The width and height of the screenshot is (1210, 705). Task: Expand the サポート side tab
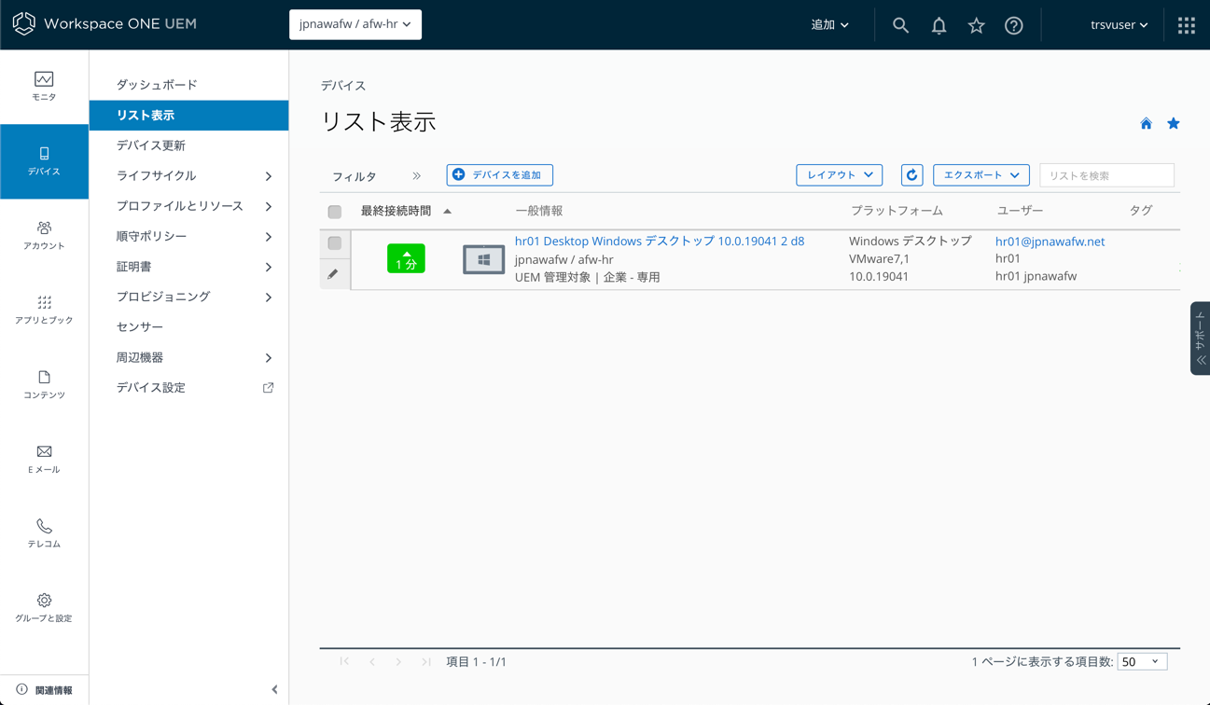click(1201, 339)
